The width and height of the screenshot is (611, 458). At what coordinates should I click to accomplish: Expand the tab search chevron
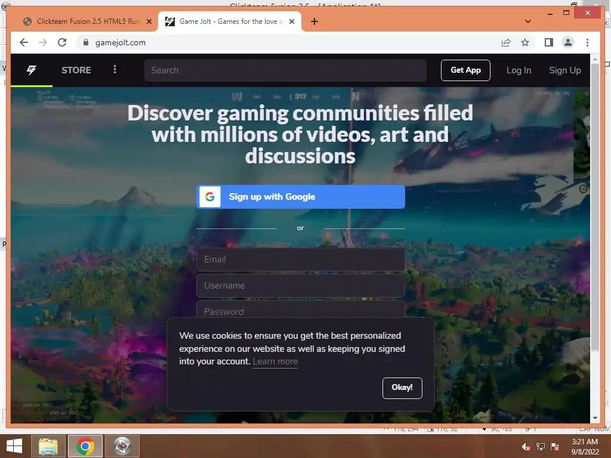528,21
